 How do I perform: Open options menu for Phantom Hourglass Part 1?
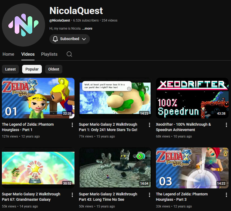(72, 125)
